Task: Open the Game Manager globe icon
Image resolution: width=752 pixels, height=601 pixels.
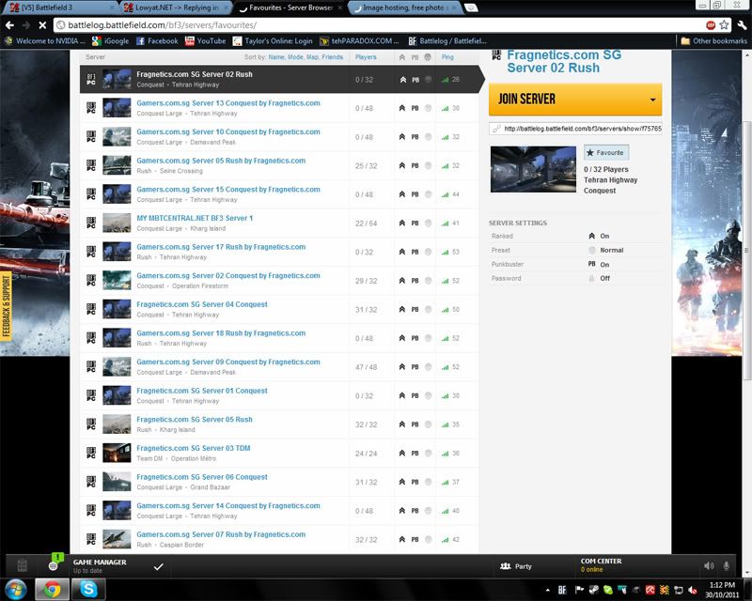Action: [x=54, y=566]
